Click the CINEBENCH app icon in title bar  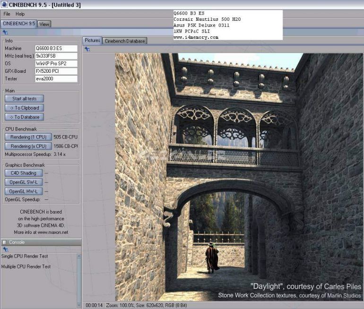click(4, 4)
